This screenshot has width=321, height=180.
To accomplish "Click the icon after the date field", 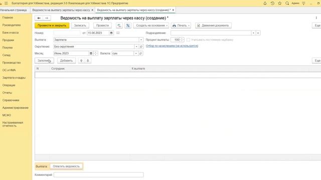I will click(x=118, y=33).
